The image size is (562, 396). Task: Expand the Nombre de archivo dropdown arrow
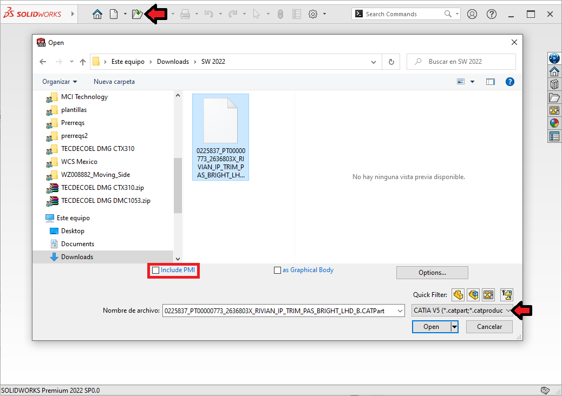point(400,311)
